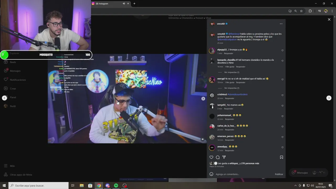Like yohanmanuel_ comment
Screen dimensions: 336x189
tap(282, 116)
